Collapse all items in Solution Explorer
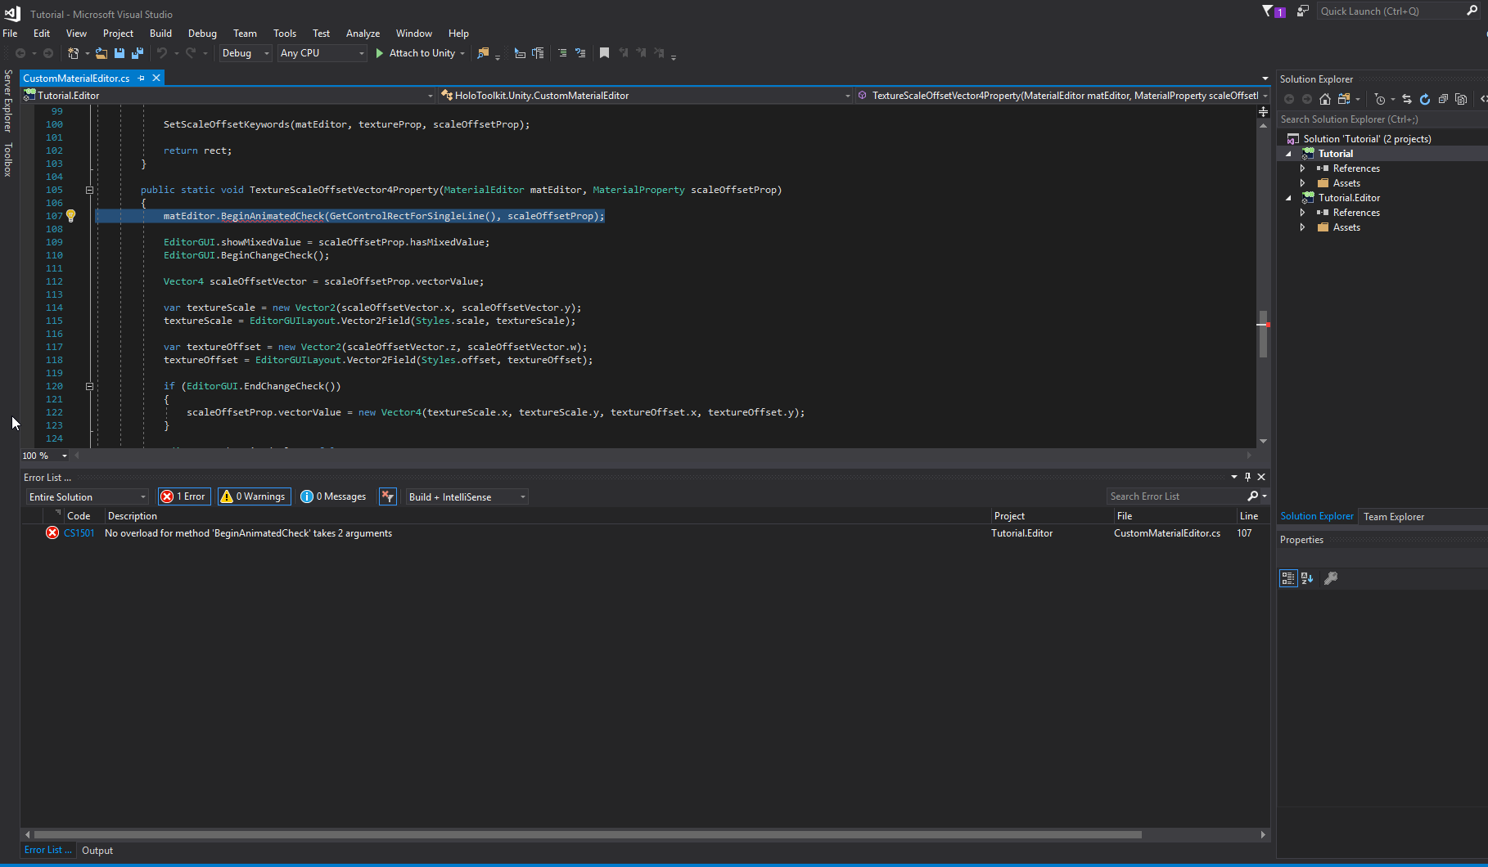 click(x=1443, y=99)
